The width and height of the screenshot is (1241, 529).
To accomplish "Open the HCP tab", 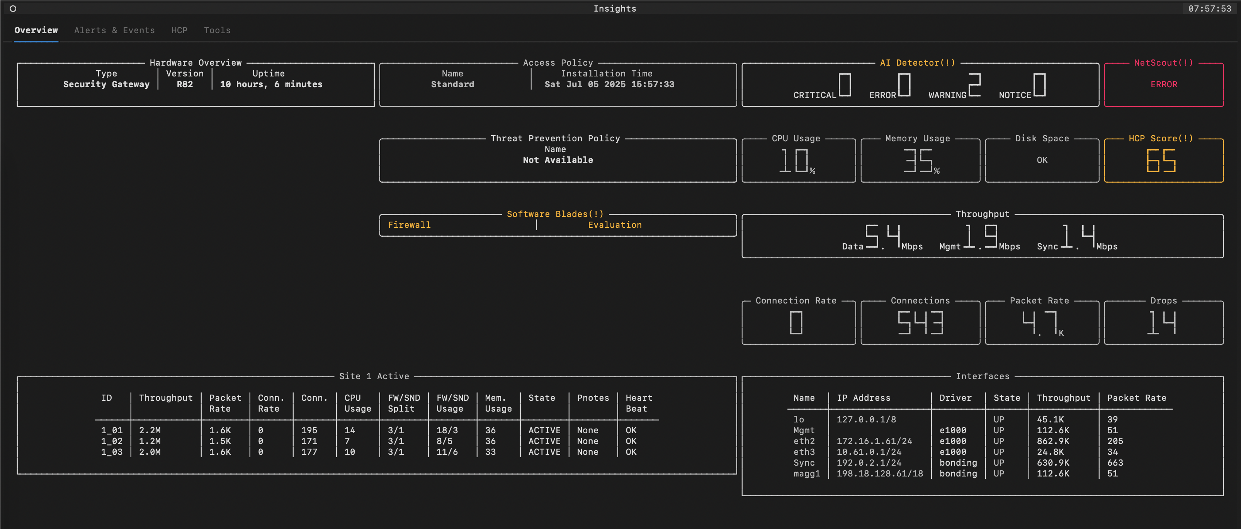I will pos(179,31).
